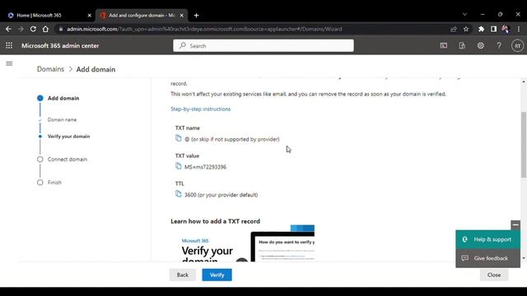The width and height of the screenshot is (527, 296).
Task: Minimize the help widget panel
Action: [x=515, y=224]
